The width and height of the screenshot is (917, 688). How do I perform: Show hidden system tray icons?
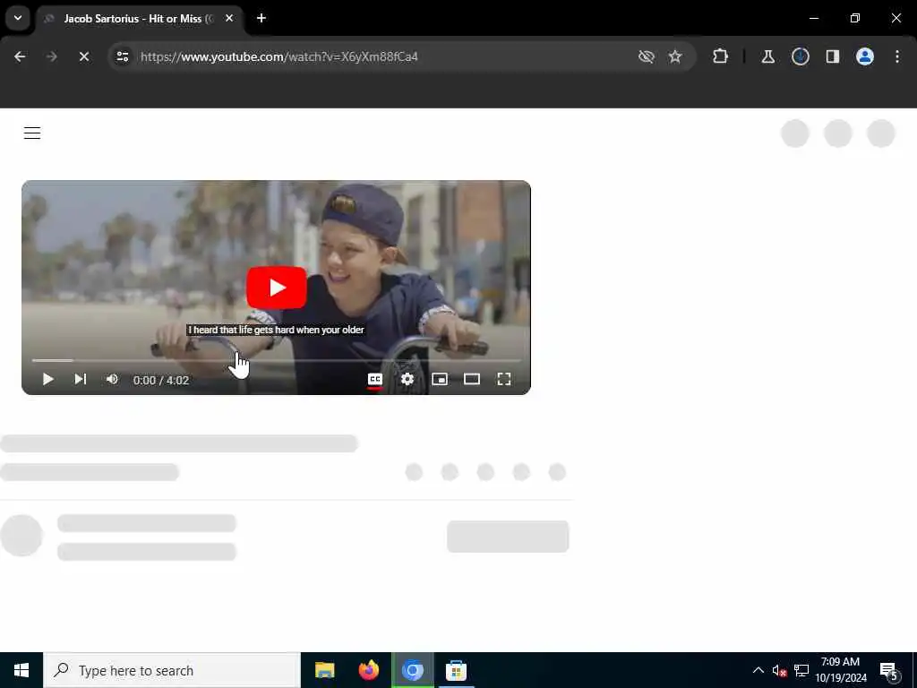tap(758, 670)
